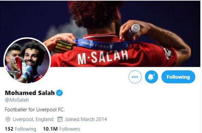
Task: Click the location pin icon
Action: (8, 119)
